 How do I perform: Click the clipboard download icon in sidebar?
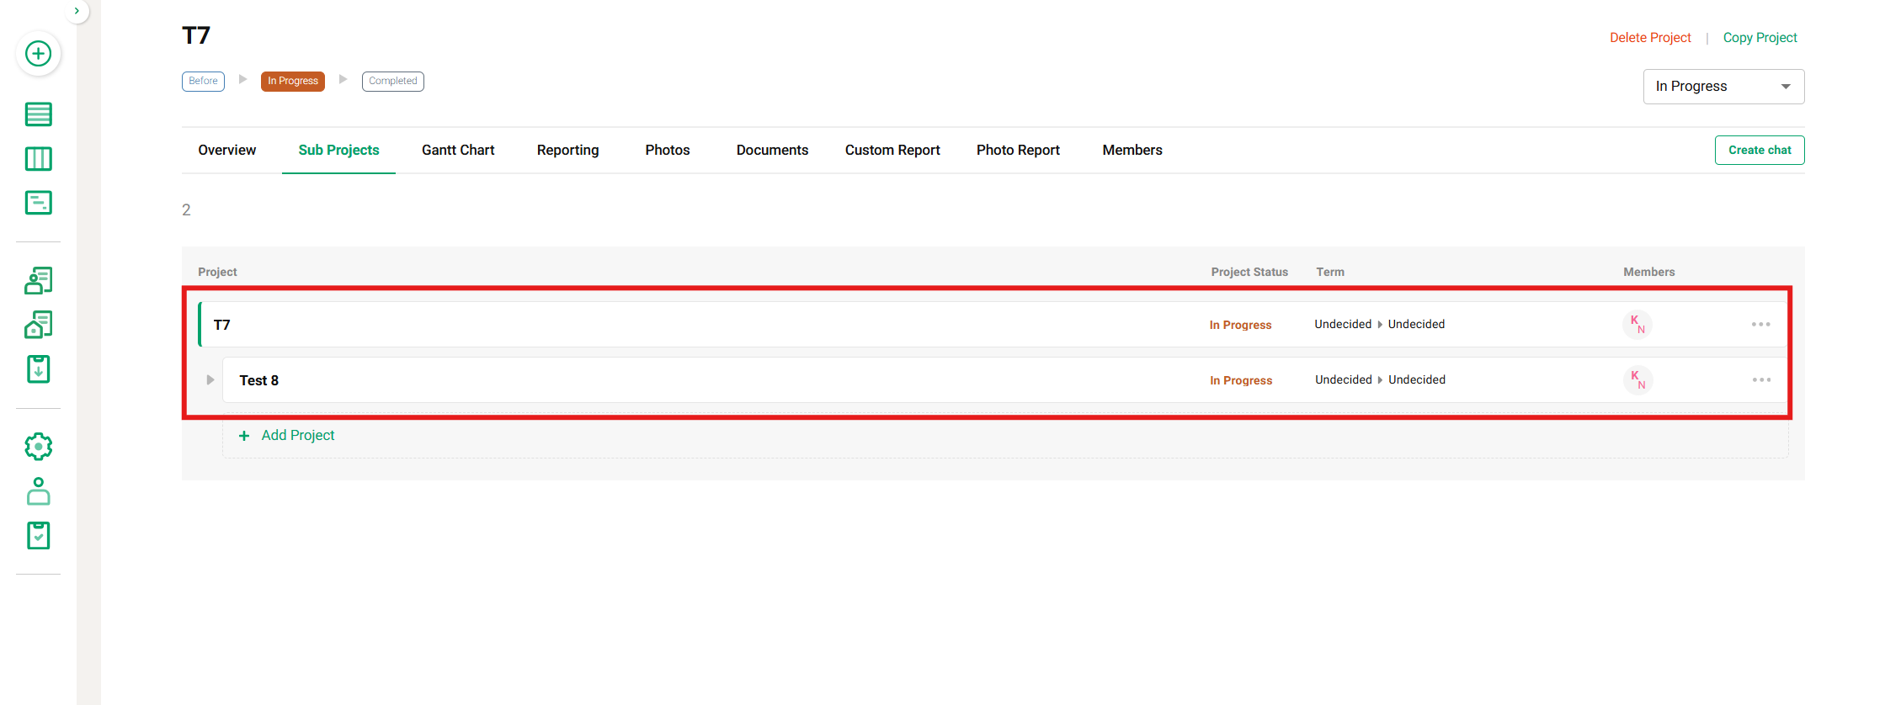[38, 368]
